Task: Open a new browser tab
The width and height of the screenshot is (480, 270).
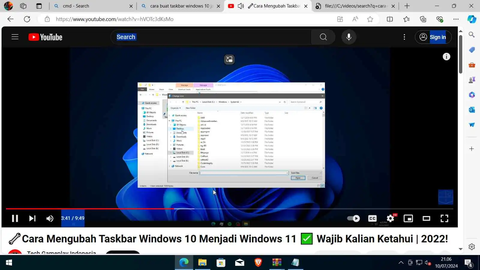Action: [x=407, y=6]
